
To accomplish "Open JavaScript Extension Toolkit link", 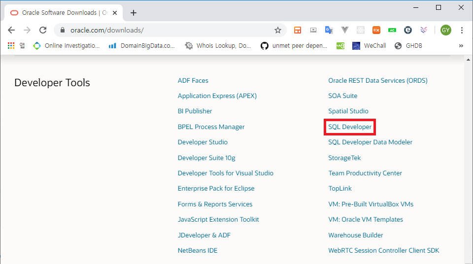I will coord(218,220).
